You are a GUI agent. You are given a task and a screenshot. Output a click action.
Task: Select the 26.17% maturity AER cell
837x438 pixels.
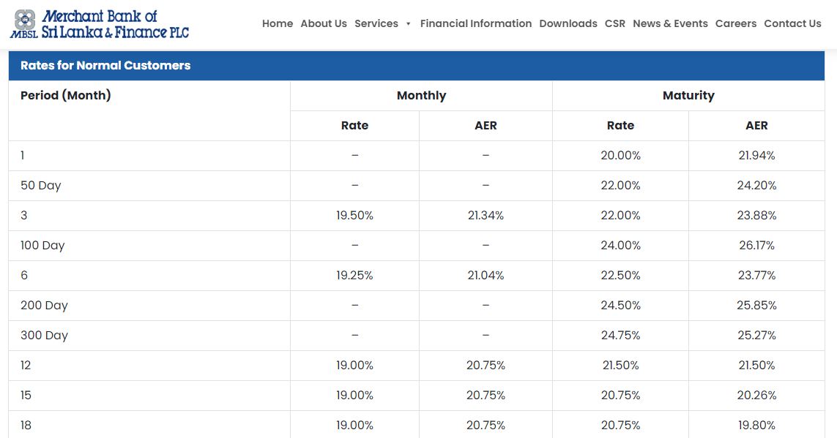[x=756, y=245]
